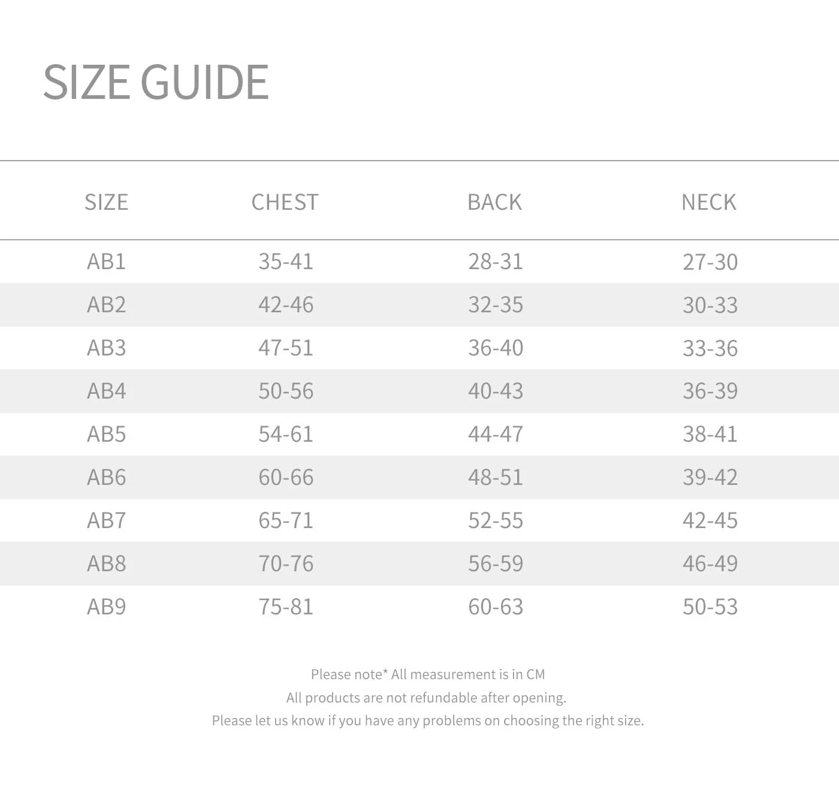Click the measurement in CM note
This screenshot has height=793, width=839.
(x=428, y=674)
